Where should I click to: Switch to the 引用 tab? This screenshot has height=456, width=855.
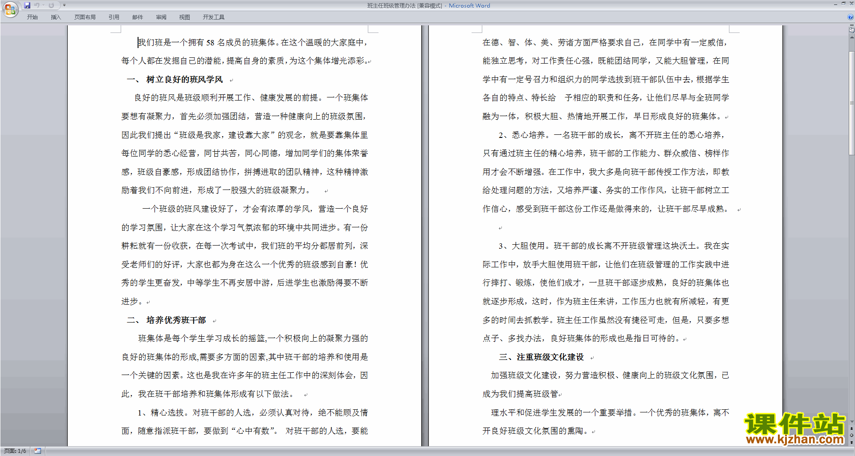pos(114,17)
